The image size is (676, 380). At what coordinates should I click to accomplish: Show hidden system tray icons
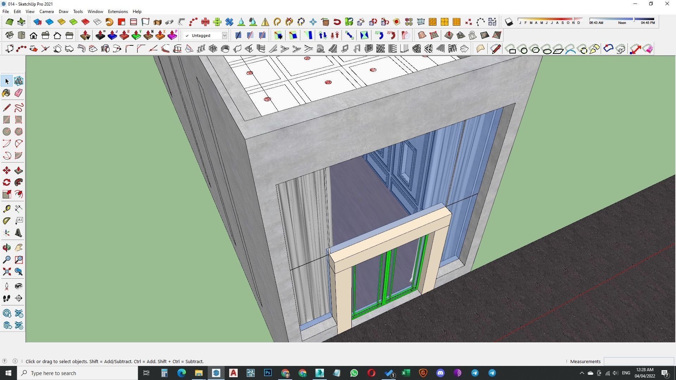click(582, 373)
